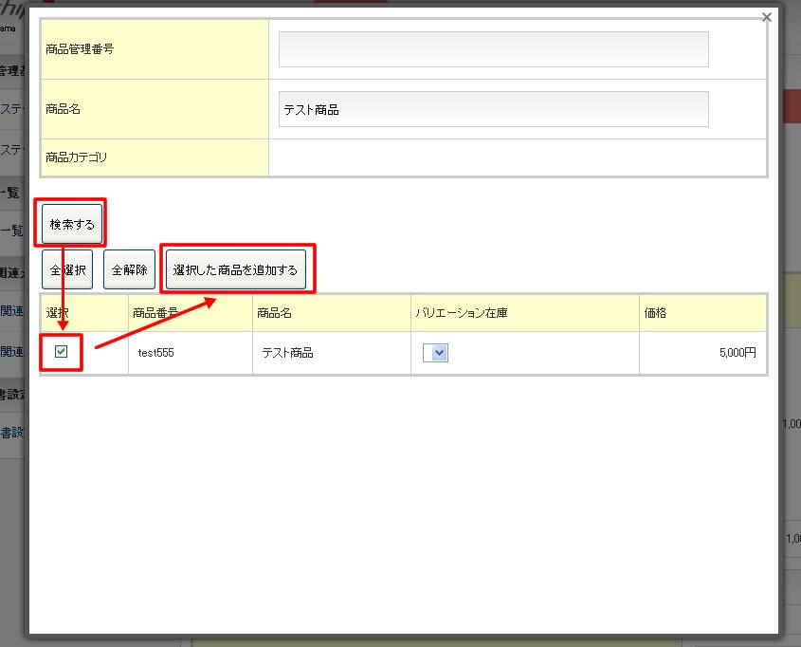The height and width of the screenshot is (647, 801).
Task: Open the バリエーション在庫 dropdown in the product row
Action: (x=435, y=353)
